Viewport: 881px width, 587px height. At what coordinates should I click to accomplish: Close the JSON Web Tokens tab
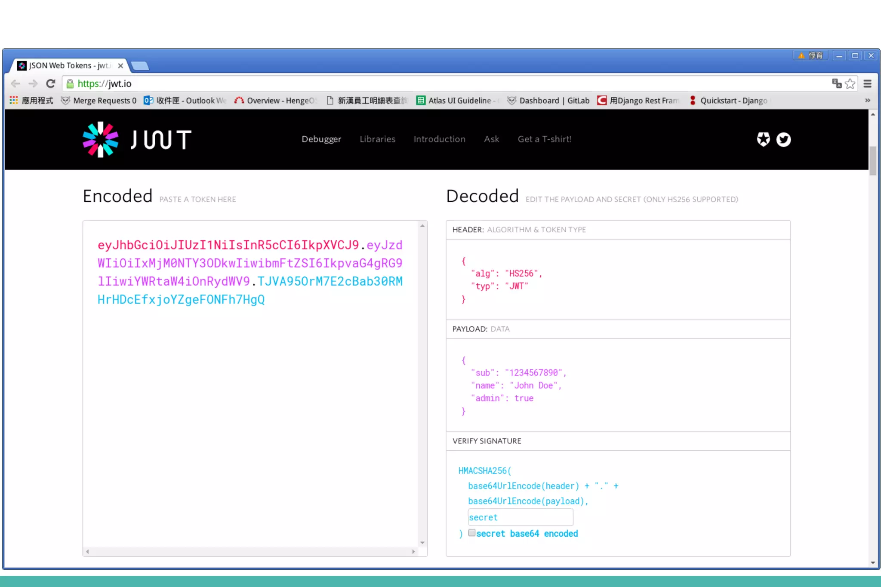click(120, 66)
